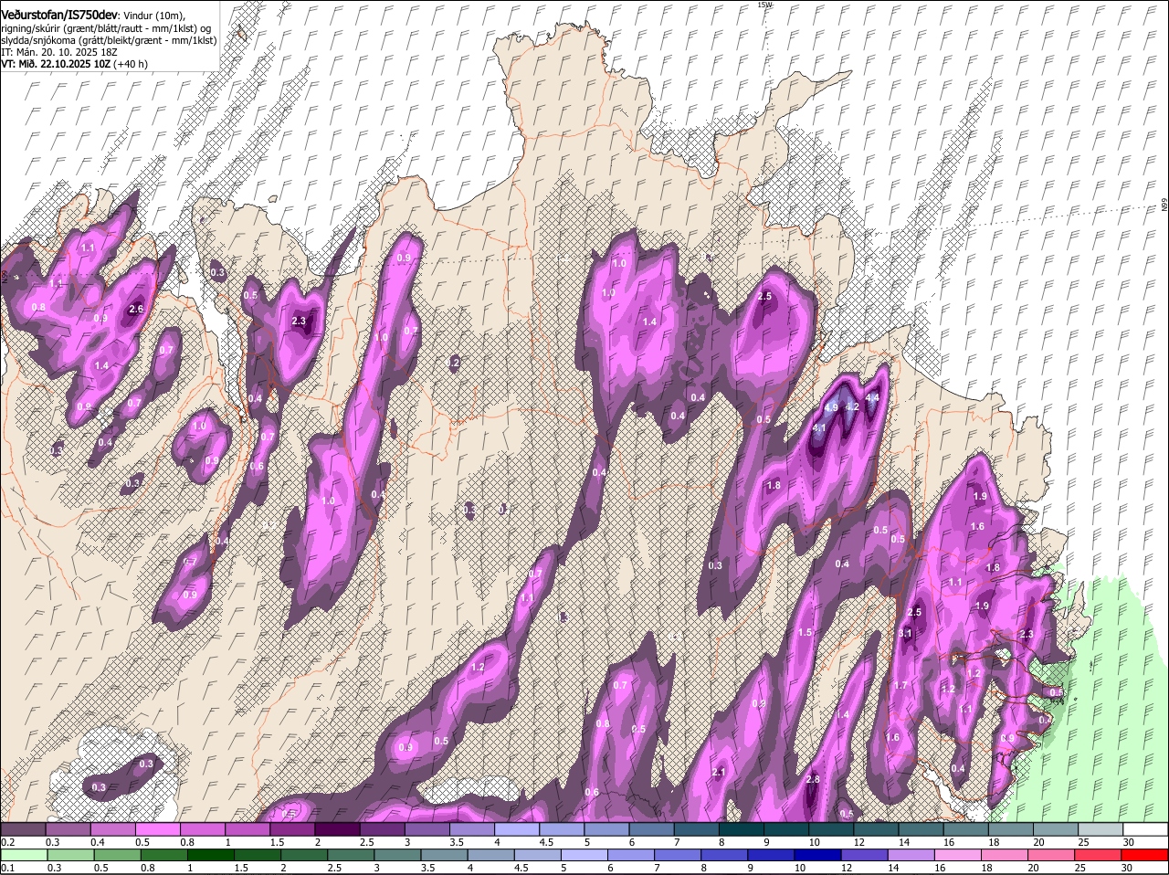Select the lightest green lower legend swatch between 0.1 and 0.3
Screen dimensions: 1169x875
tap(23, 856)
